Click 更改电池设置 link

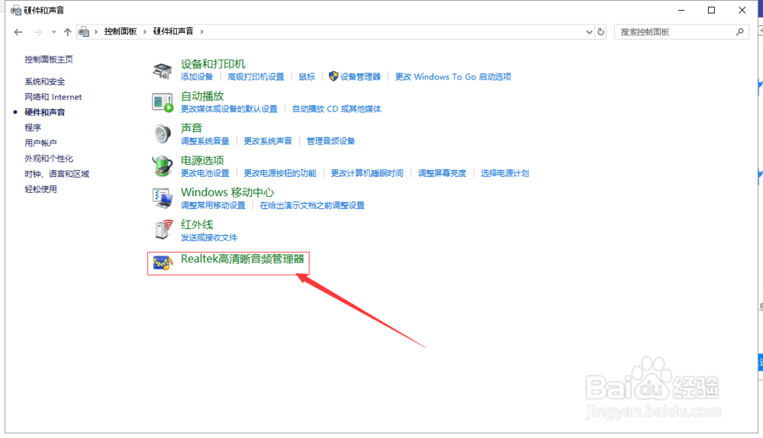pos(204,173)
